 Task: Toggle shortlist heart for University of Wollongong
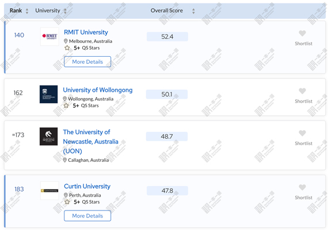click(x=302, y=91)
